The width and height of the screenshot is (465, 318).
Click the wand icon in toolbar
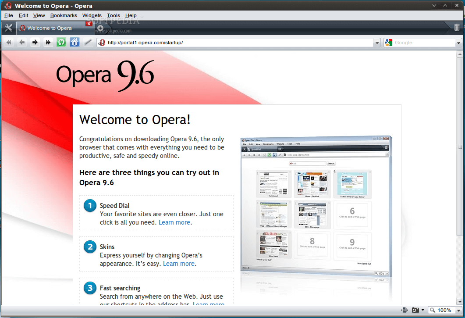(x=88, y=43)
